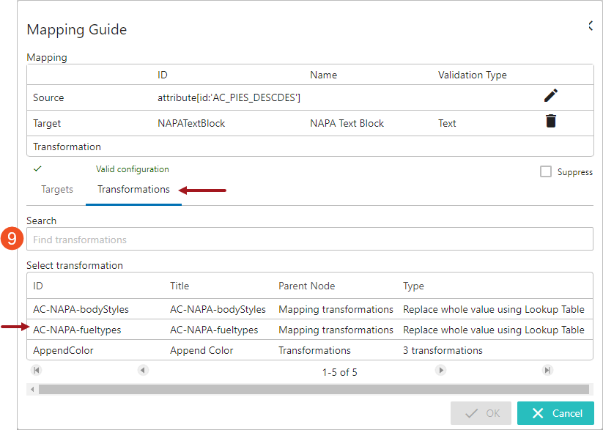Jump to last page of transformations
The height and width of the screenshot is (430, 603).
point(547,371)
